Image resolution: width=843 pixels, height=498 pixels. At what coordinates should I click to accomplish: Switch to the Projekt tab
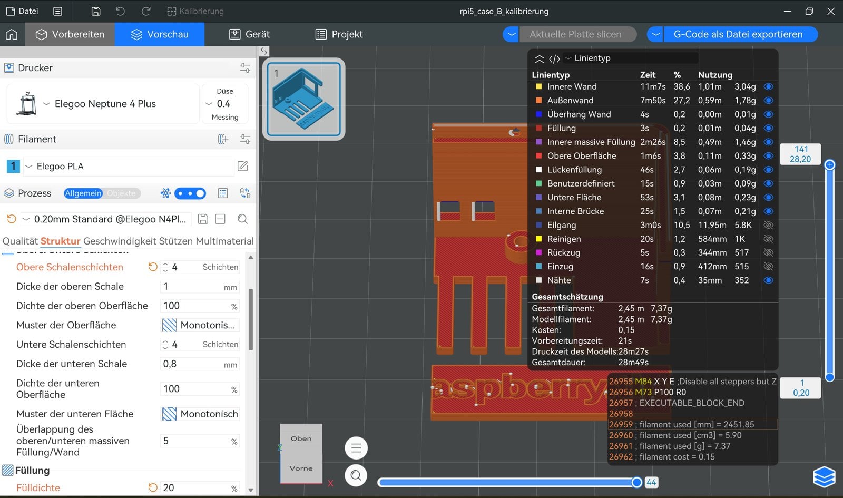tap(339, 34)
